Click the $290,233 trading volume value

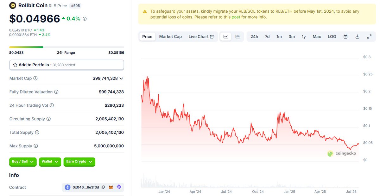[114, 105]
